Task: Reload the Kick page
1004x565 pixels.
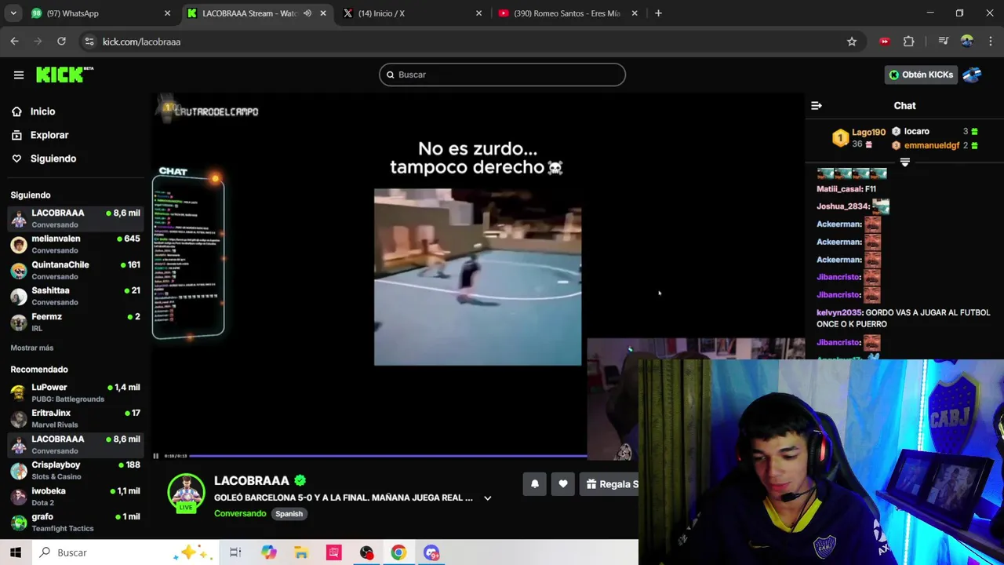Action: [x=61, y=42]
